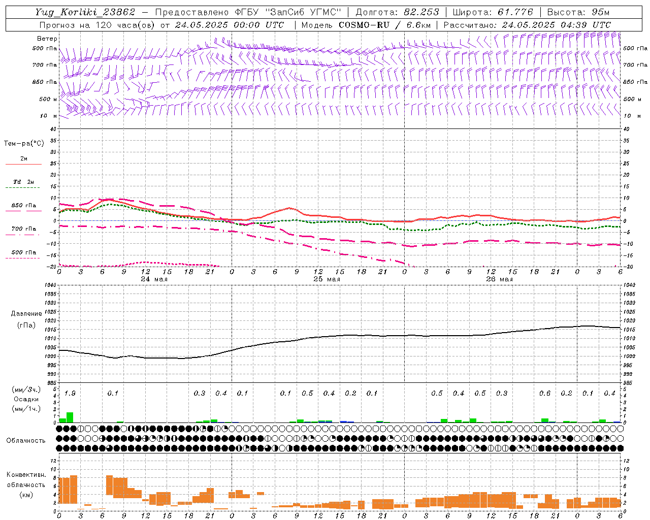Click the 25 мая date label
650x520 pixels.
327,279
